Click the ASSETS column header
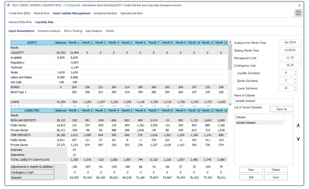This screenshot has height=189, width=309. point(32,42)
